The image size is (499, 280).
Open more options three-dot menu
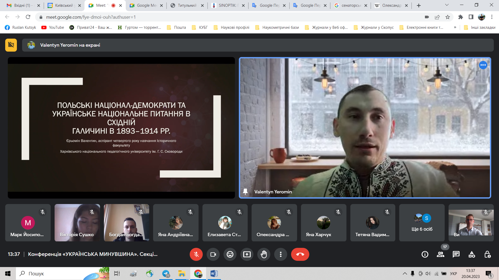click(x=280, y=254)
